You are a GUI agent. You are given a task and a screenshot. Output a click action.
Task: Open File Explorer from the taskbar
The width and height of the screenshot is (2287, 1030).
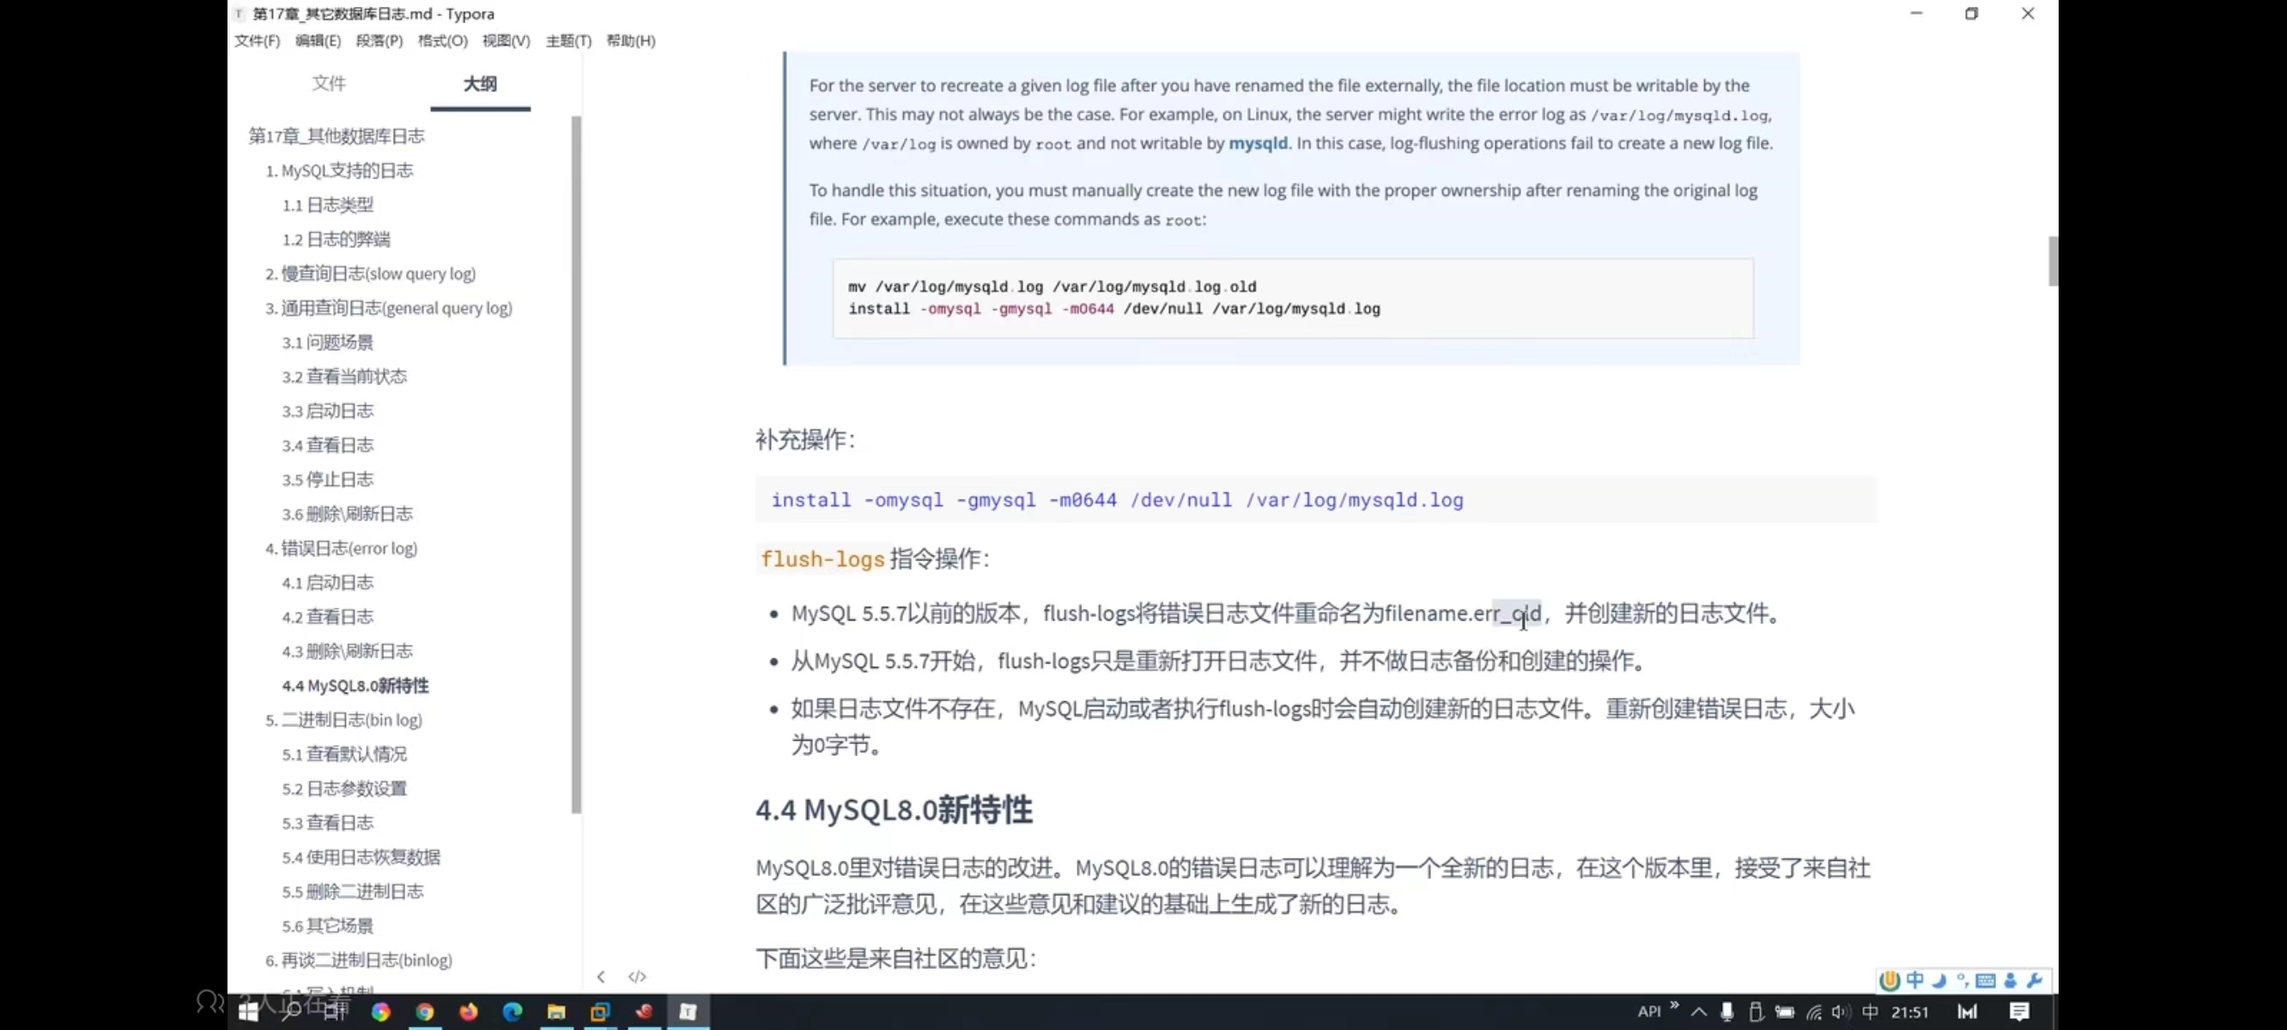coord(556,1011)
